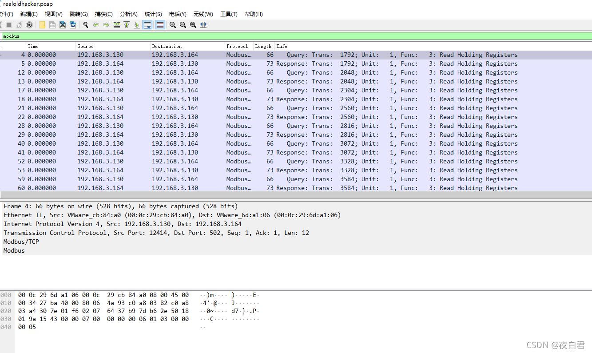This screenshot has width=592, height=353.
Task: Open Find Packet with the magnifier icon
Action: coord(86,25)
